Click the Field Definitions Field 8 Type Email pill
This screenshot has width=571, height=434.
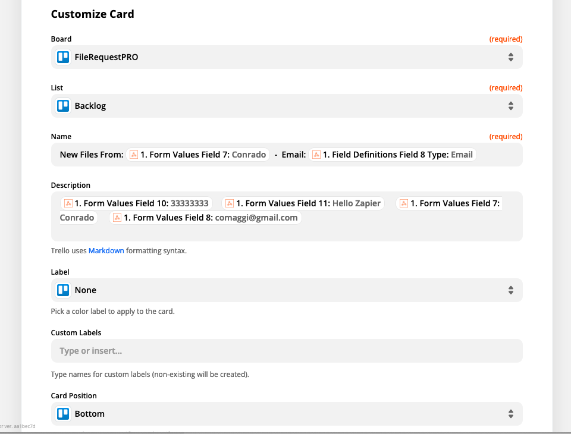(x=393, y=155)
